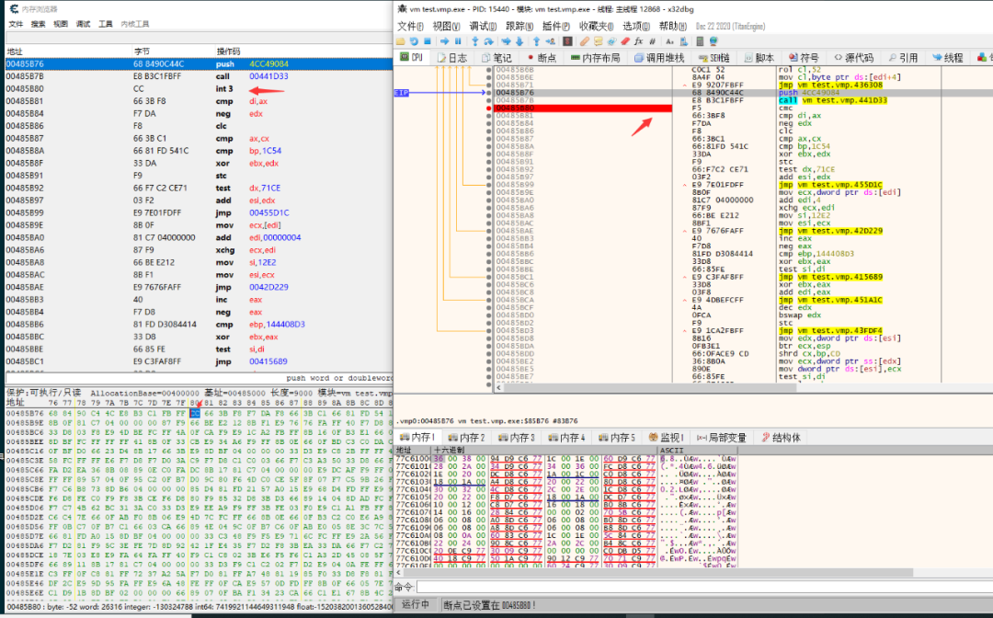
Task: Select the 内存 2 dump tab
Action: point(466,437)
